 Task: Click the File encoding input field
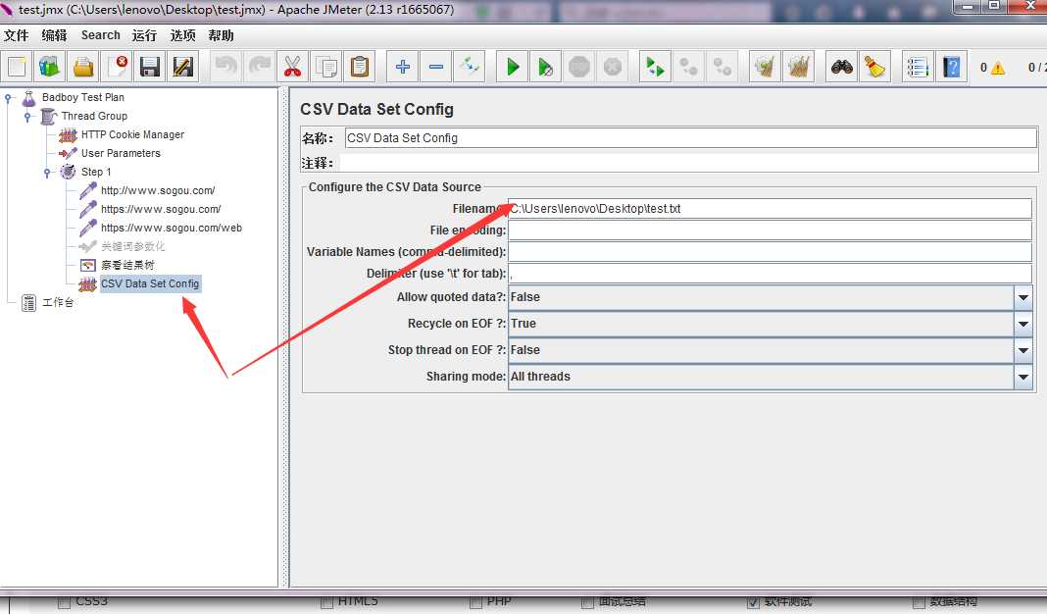[x=770, y=230]
